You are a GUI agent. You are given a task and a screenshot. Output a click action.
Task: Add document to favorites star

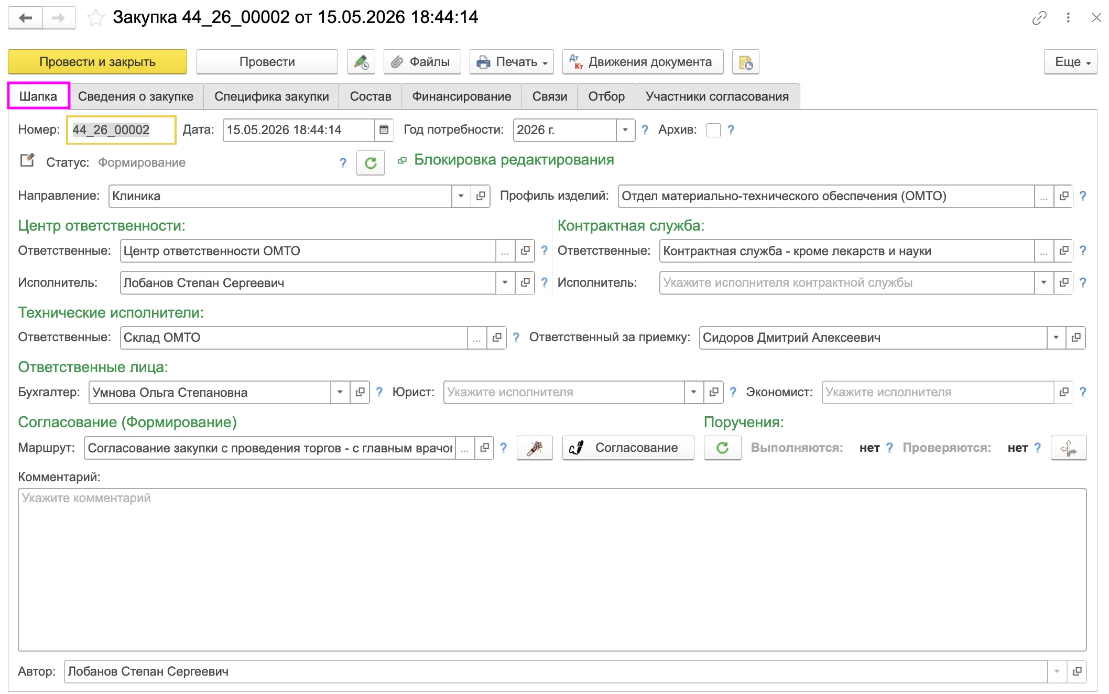[x=95, y=18]
